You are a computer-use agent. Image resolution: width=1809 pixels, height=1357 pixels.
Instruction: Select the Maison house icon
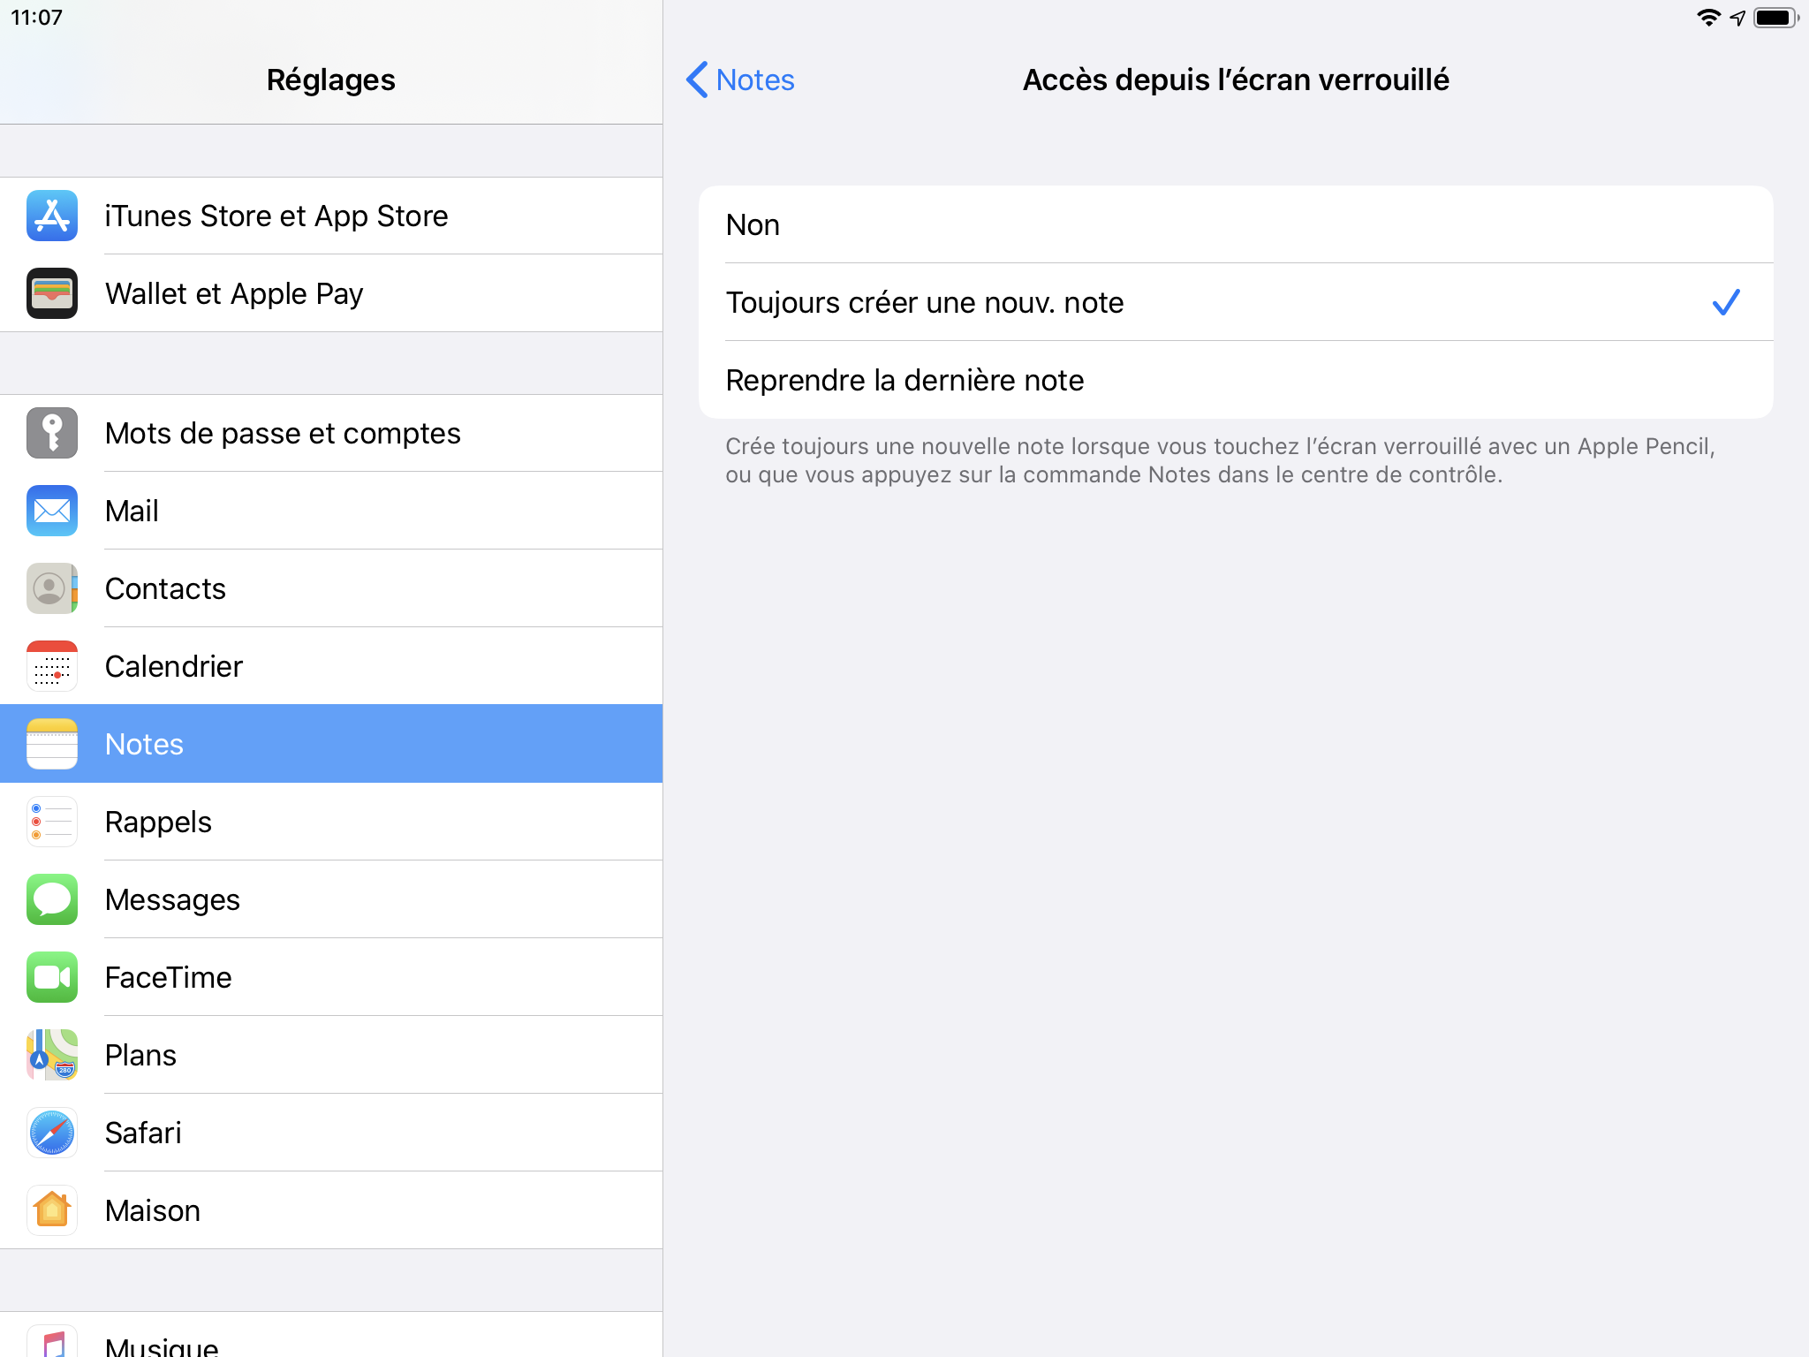point(52,1210)
